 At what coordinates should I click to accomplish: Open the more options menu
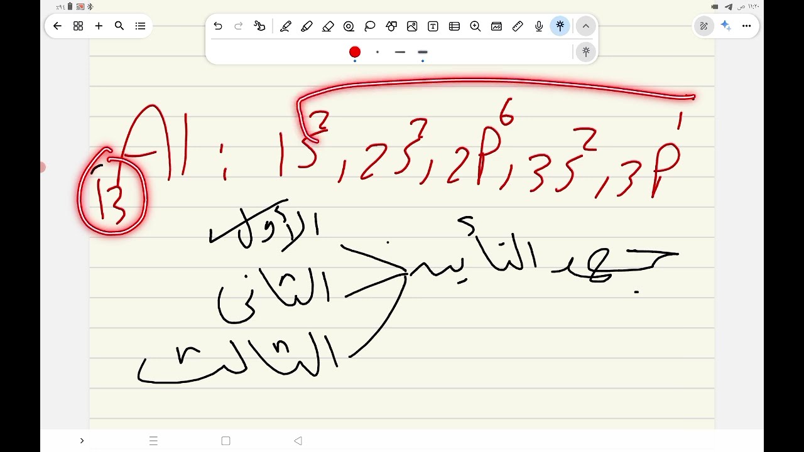(747, 26)
